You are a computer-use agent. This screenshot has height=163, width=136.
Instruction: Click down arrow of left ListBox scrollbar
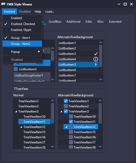[x=53, y=80]
